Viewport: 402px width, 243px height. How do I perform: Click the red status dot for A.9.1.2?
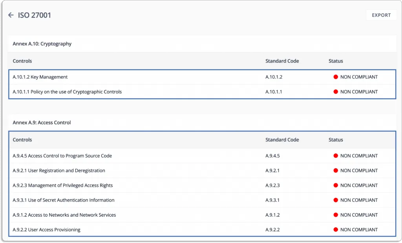[336, 215]
